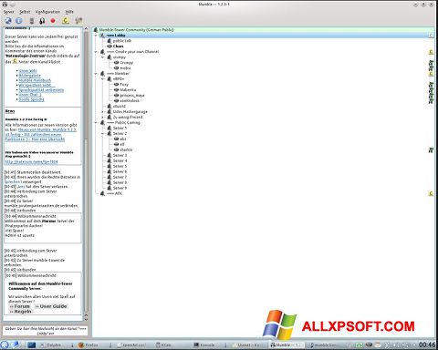Screen dimensions: 438x350
Task: Click the yellow comment toolbar icon
Action: pyautogui.click(x=66, y=21)
